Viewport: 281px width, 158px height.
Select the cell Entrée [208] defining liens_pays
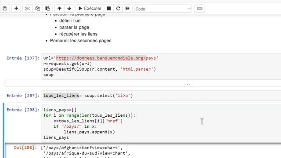(x=161, y=123)
